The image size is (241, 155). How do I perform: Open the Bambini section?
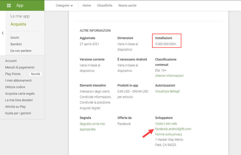click(16, 44)
